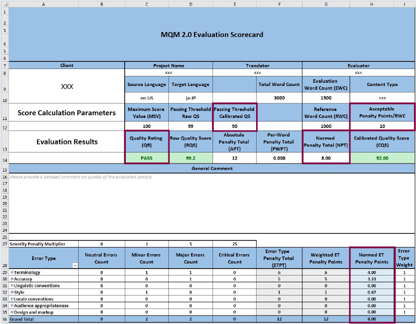Select column C header

pos(147,4)
